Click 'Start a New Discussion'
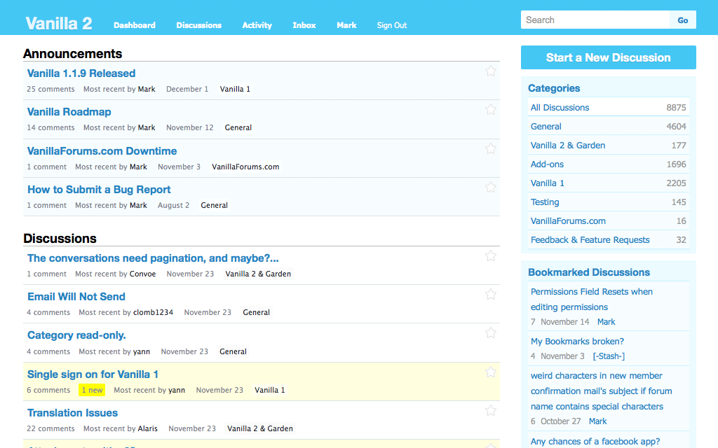 point(608,57)
